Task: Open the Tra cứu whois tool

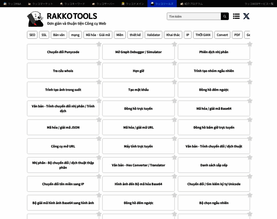Action: click(63, 71)
